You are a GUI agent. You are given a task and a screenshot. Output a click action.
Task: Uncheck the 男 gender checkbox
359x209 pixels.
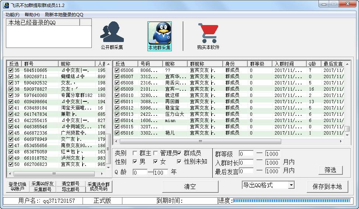(135, 161)
